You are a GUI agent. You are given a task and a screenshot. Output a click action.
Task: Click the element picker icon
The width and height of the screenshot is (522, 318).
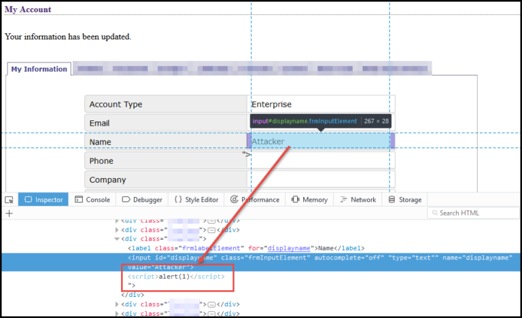(9, 200)
